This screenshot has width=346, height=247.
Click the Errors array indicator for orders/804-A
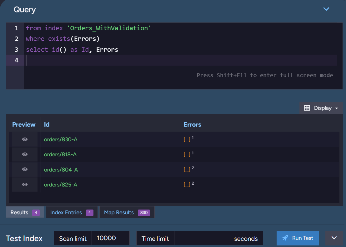pyautogui.click(x=186, y=169)
